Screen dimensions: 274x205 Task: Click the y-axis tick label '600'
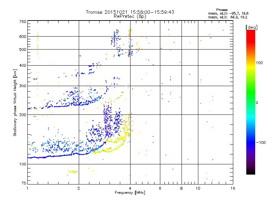click(x=23, y=37)
